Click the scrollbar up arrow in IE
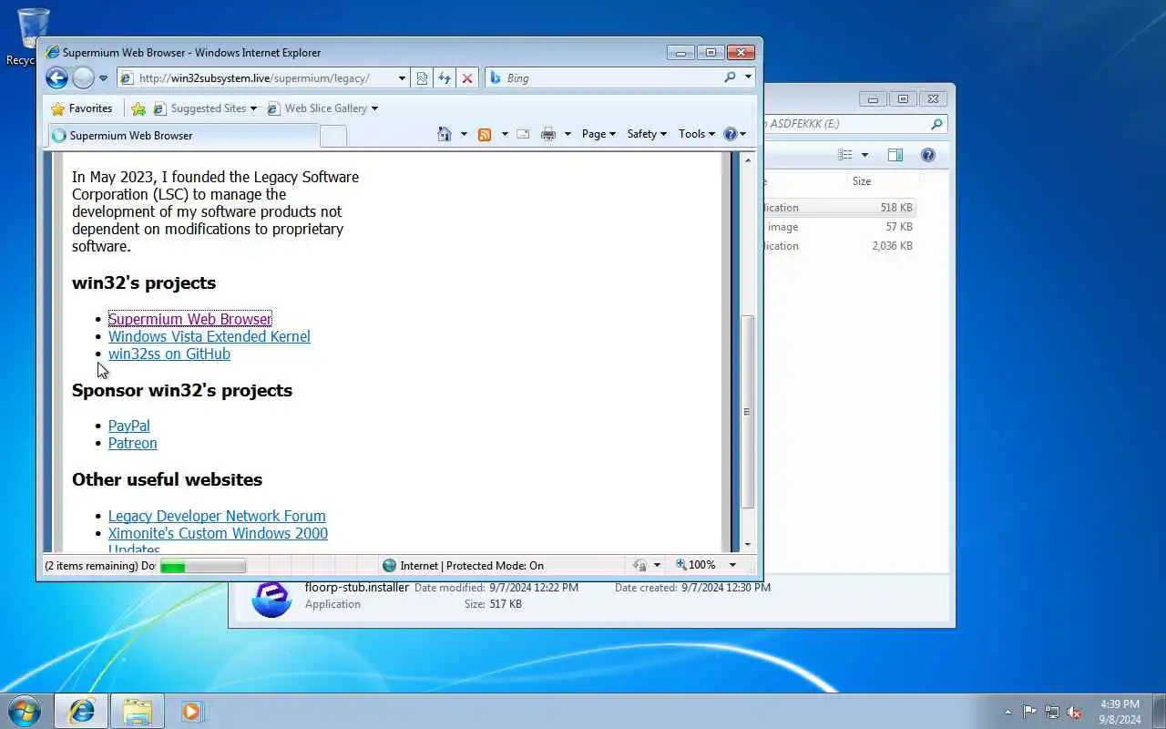 click(x=748, y=160)
